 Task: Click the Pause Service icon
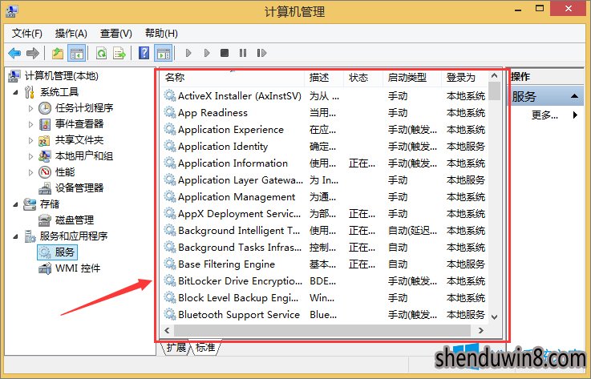[243, 53]
